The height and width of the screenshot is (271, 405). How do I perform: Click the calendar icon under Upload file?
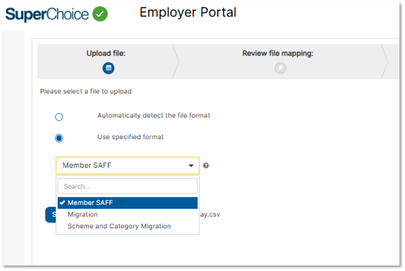tap(108, 68)
